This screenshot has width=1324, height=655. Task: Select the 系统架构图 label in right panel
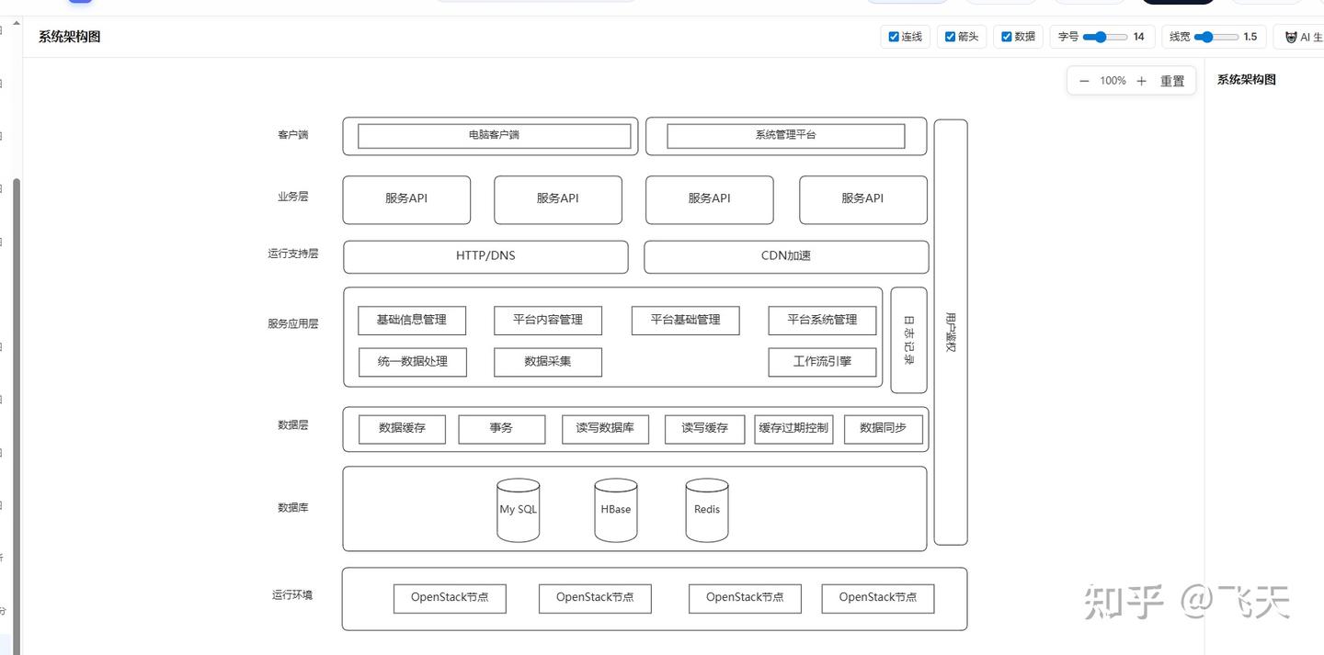tap(1246, 79)
